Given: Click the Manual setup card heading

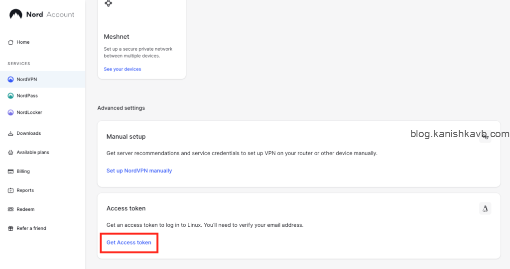Looking at the screenshot, I should pos(126,136).
